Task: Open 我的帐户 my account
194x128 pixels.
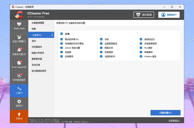Action: point(169,15)
